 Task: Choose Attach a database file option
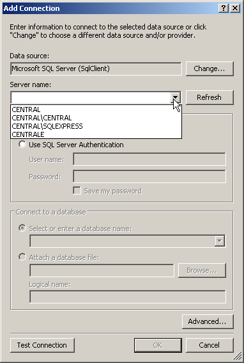coord(22,257)
